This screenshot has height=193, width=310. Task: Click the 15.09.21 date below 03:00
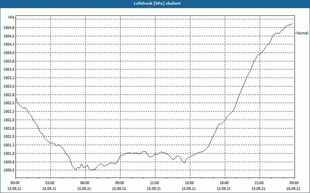click(x=49, y=189)
